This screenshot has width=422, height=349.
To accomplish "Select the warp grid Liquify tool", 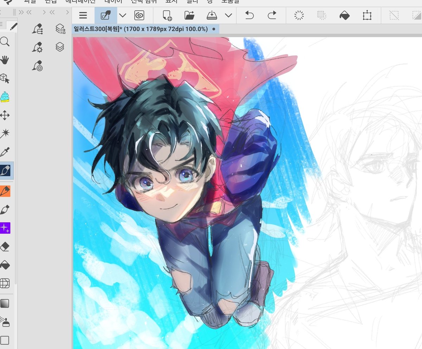I will [5, 283].
